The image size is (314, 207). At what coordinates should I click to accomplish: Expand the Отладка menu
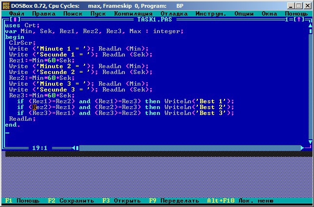pos(174,14)
